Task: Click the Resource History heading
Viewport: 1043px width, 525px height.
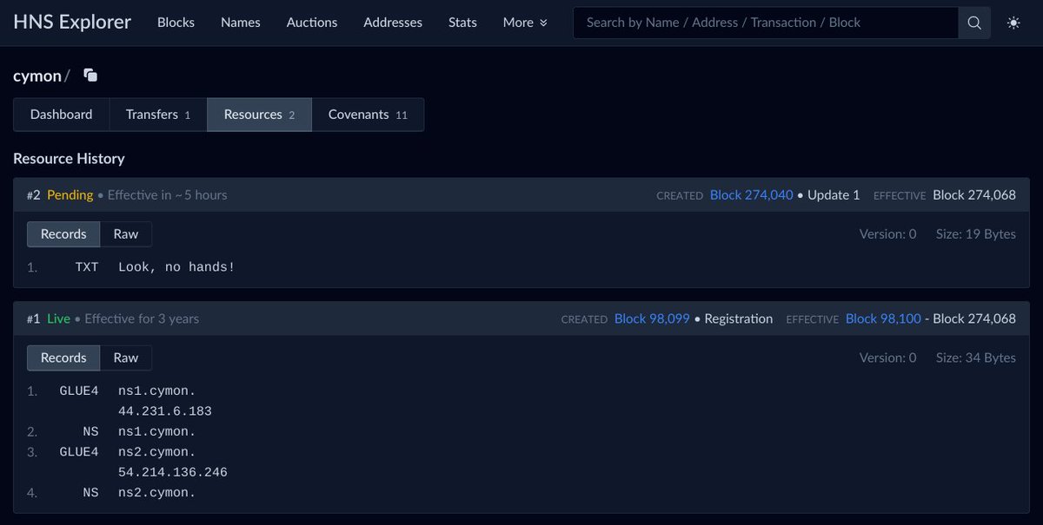Action: point(69,159)
